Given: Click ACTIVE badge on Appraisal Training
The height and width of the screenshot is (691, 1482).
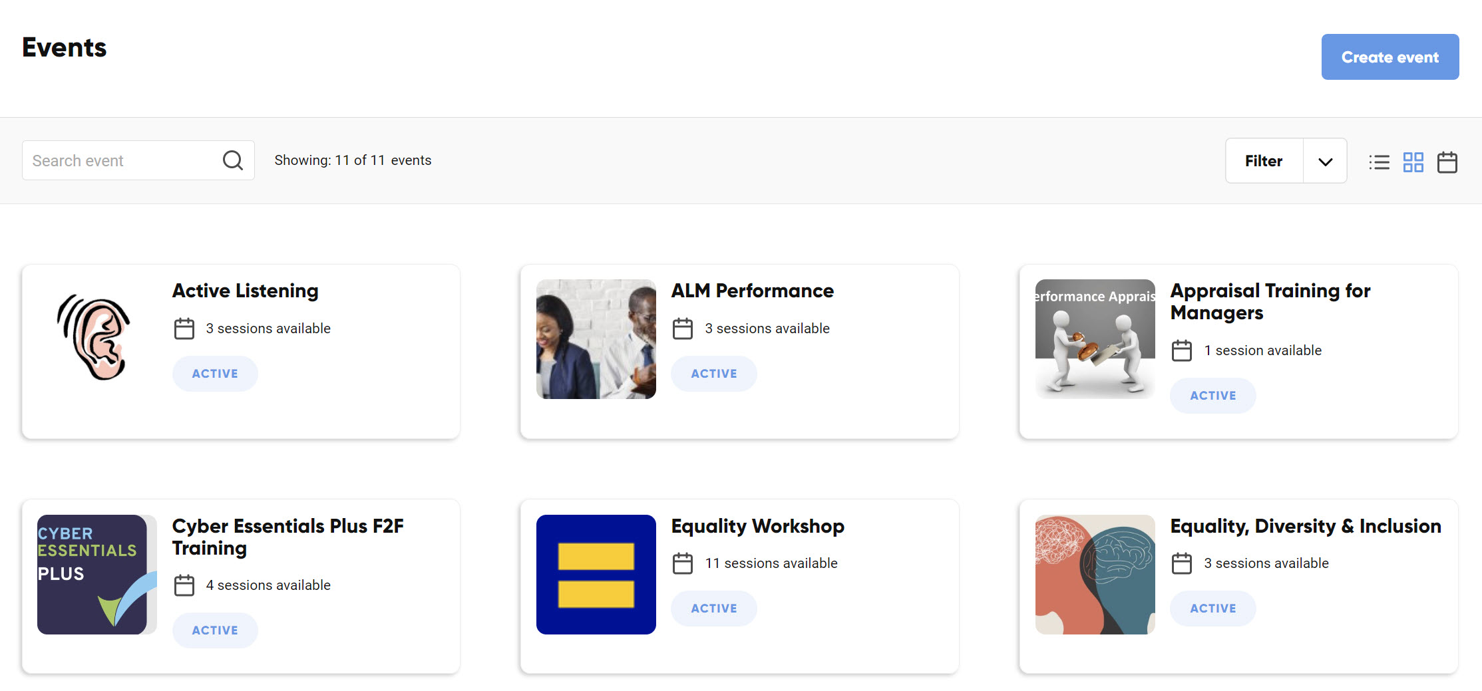Looking at the screenshot, I should (x=1213, y=396).
